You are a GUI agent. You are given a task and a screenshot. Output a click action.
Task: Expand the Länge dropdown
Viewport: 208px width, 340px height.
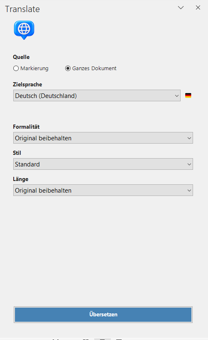tap(103, 190)
